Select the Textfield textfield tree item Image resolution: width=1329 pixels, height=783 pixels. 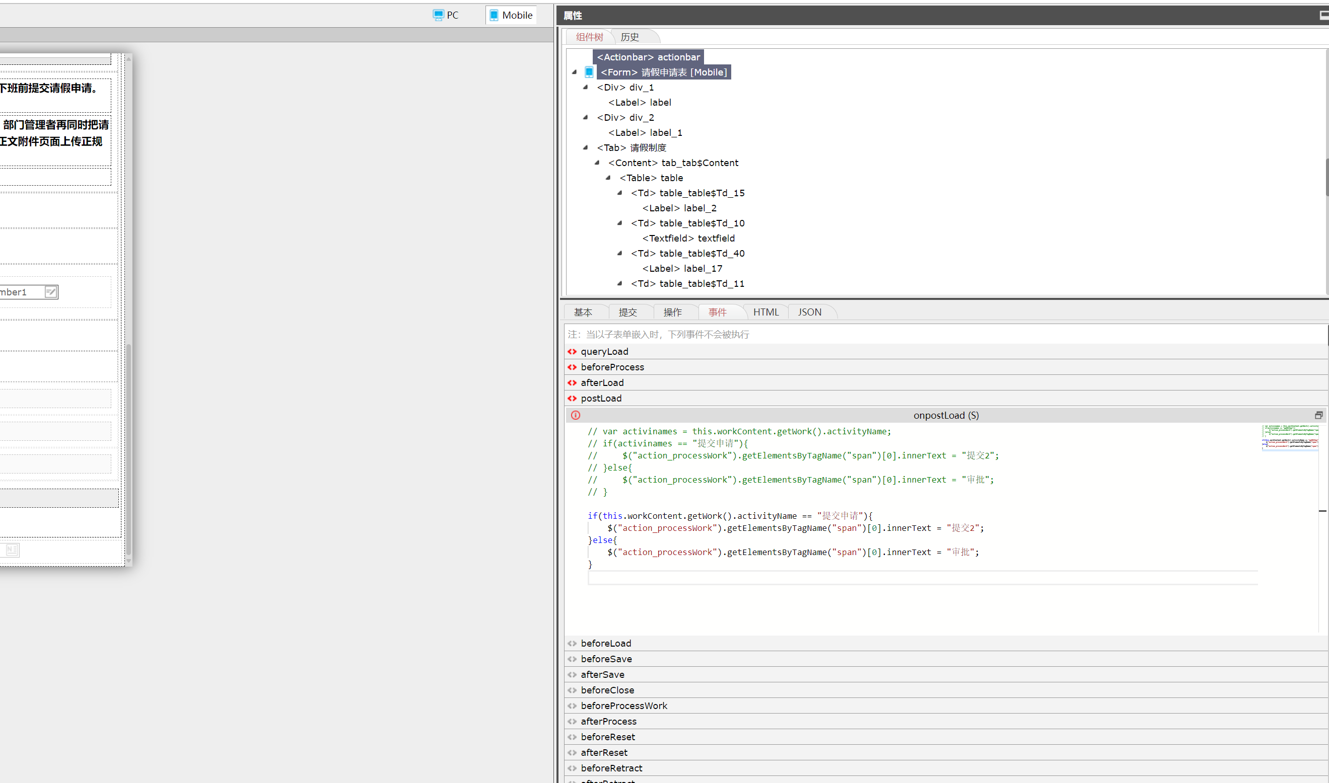688,239
